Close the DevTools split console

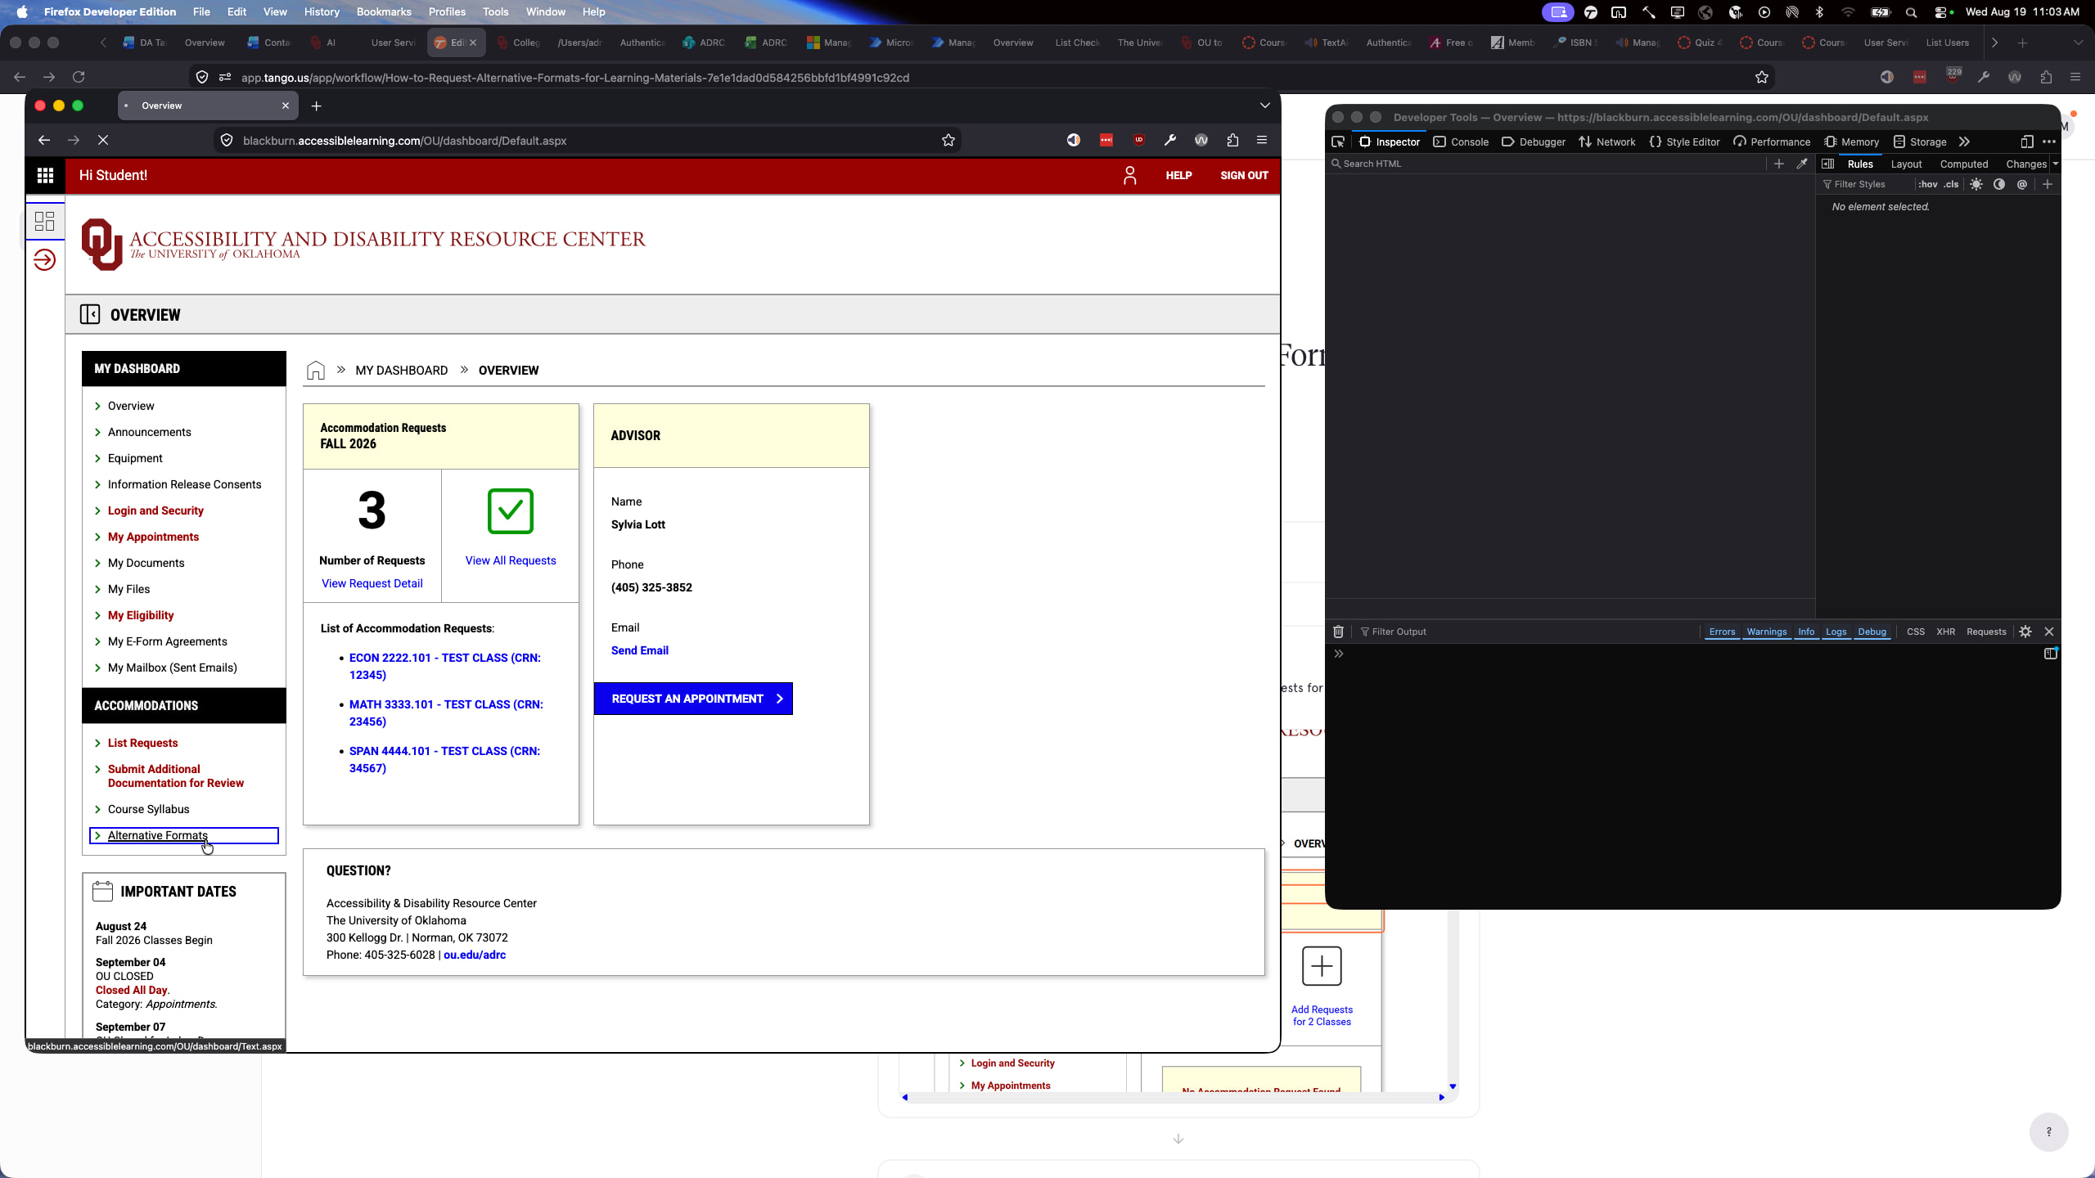(x=2049, y=632)
